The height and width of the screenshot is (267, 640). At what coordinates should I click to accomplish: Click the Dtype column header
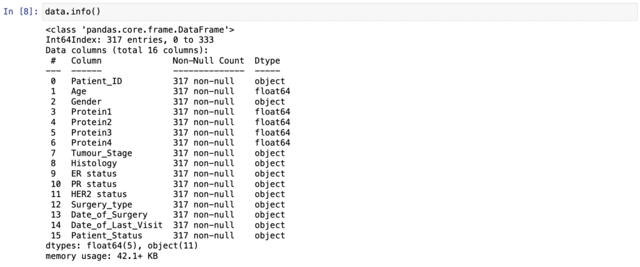[x=267, y=61]
